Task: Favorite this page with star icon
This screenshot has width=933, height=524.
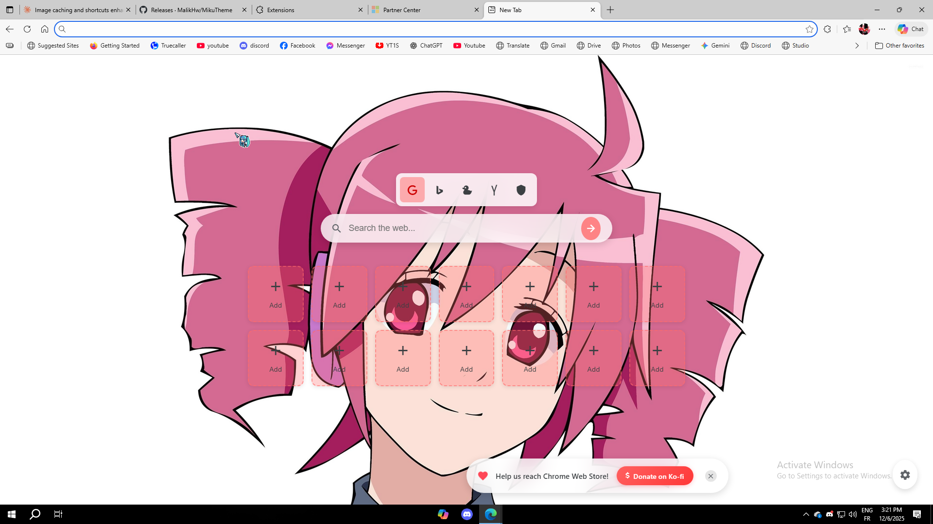Action: coord(809,29)
